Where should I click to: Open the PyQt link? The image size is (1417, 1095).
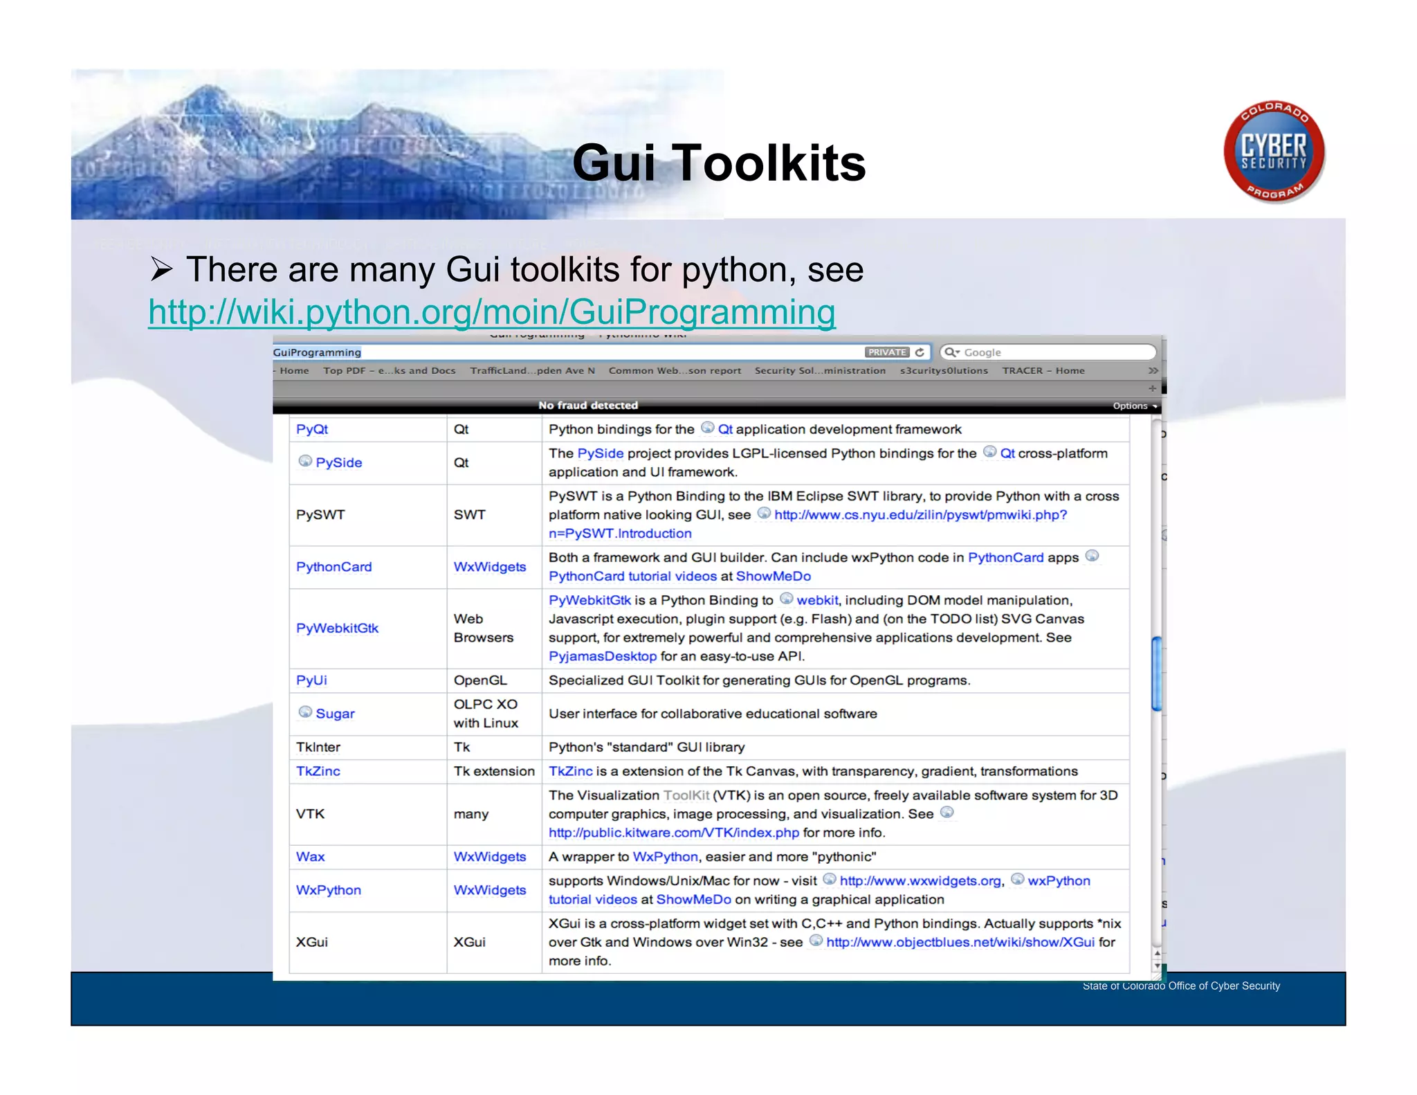pos(312,429)
